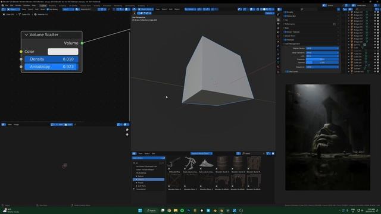Open the Global transform orientation dropdown
The image size is (381, 214).
click(190, 10)
